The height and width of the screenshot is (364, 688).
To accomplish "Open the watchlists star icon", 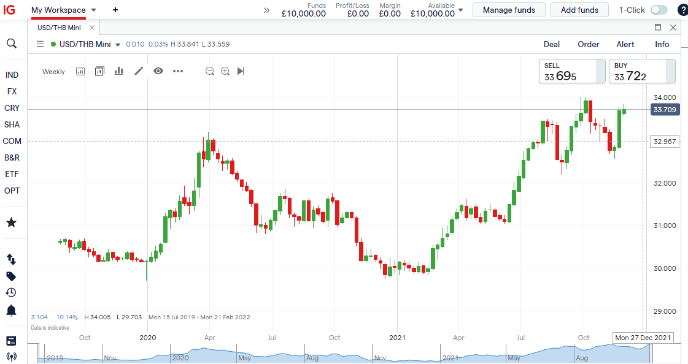I will [x=11, y=222].
